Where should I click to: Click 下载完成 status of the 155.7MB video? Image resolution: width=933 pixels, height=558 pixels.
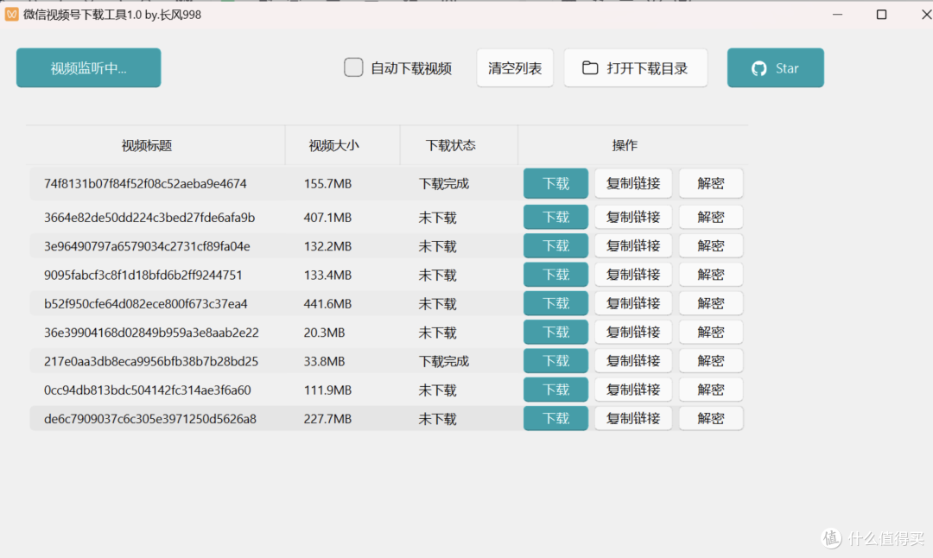coord(444,183)
